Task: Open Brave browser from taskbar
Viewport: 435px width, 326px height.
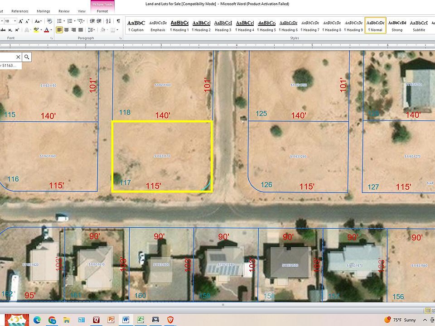Action: pos(170,320)
